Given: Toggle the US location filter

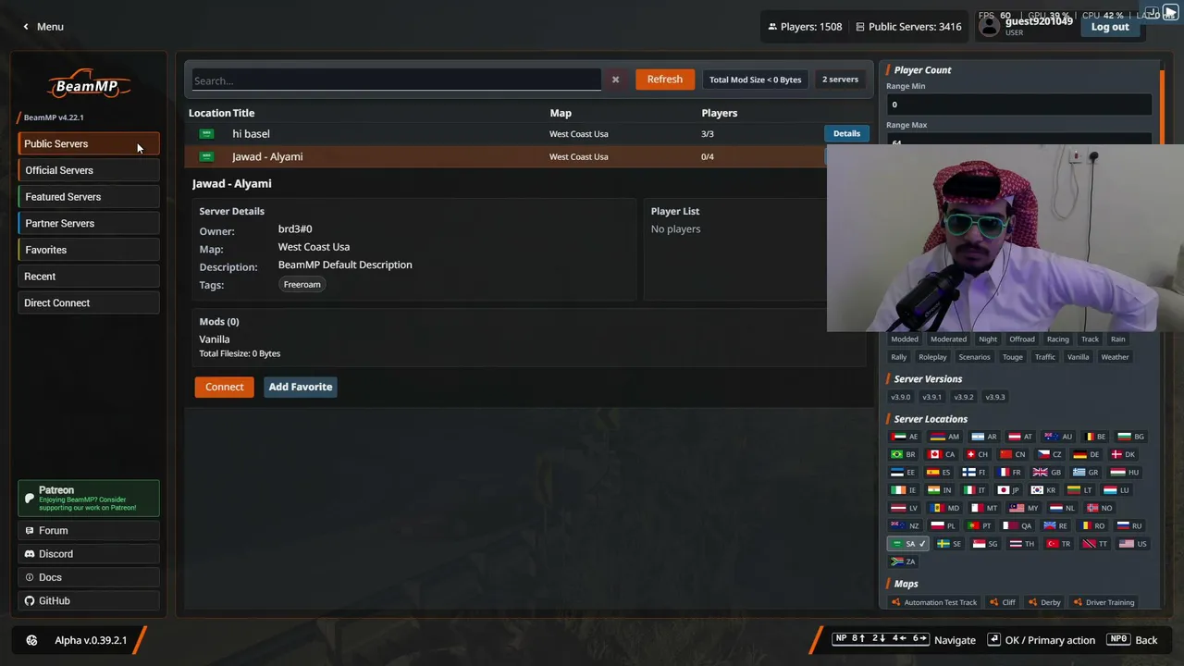Looking at the screenshot, I should tap(1133, 544).
